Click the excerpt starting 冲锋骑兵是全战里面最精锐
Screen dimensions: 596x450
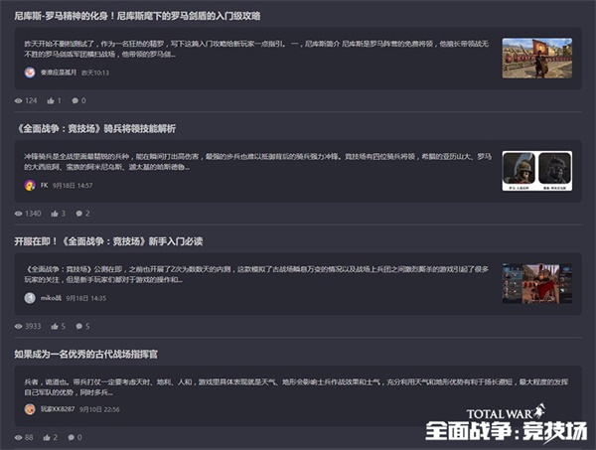coord(258,162)
